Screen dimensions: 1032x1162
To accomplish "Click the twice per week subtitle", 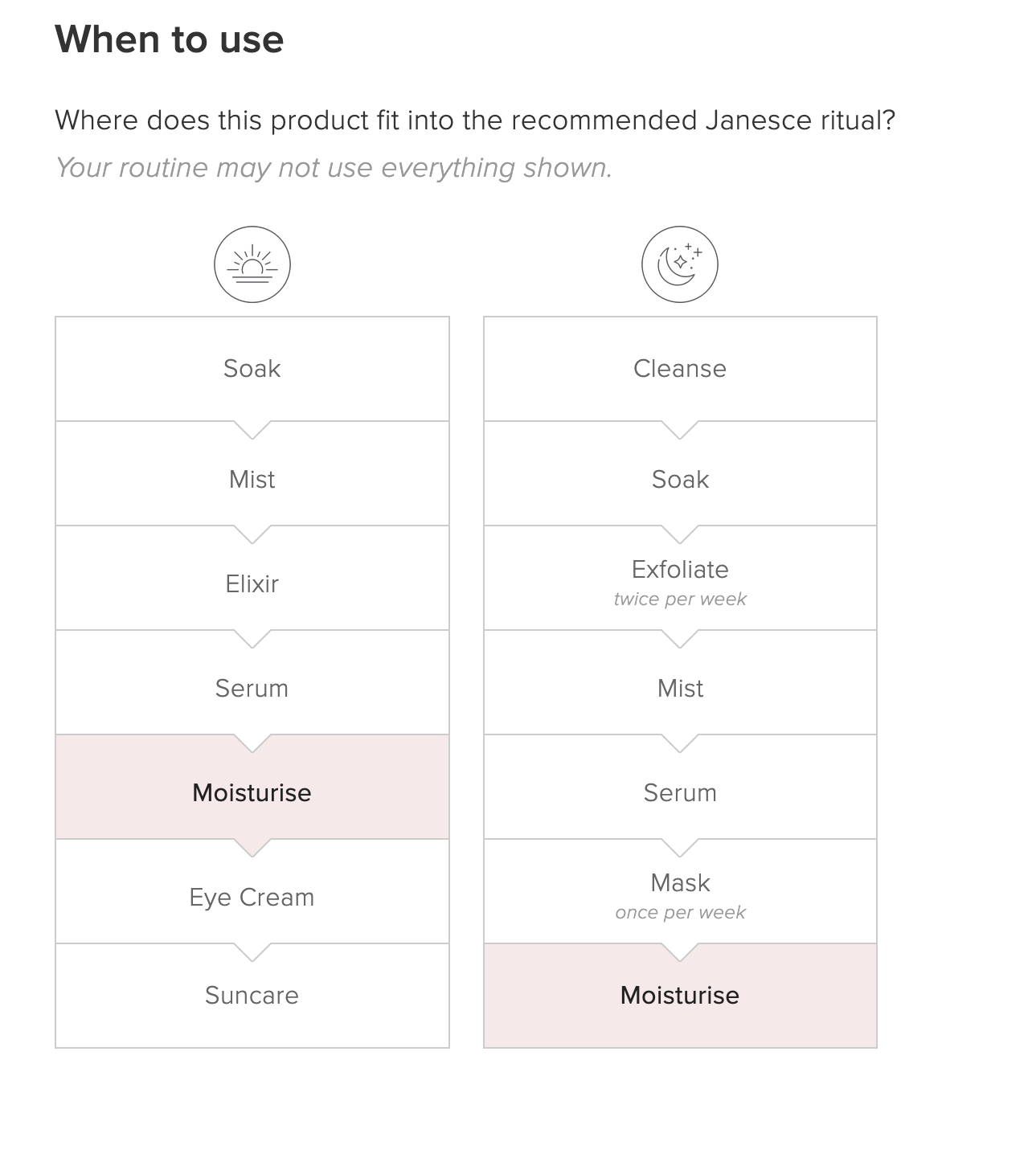I will coord(680,599).
